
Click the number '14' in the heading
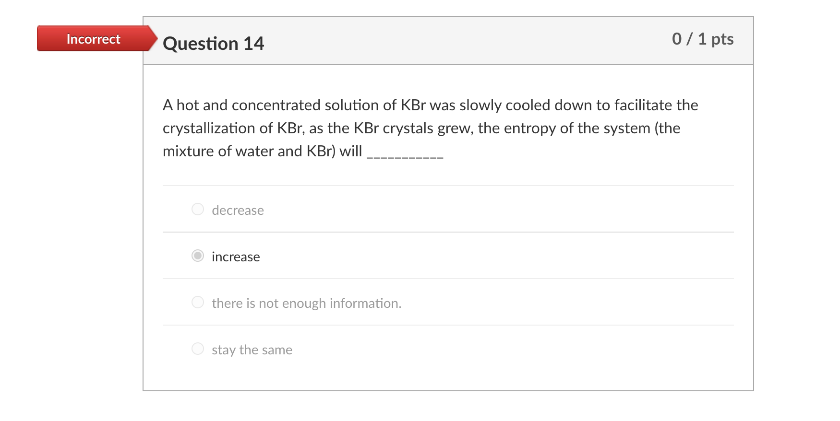(253, 44)
